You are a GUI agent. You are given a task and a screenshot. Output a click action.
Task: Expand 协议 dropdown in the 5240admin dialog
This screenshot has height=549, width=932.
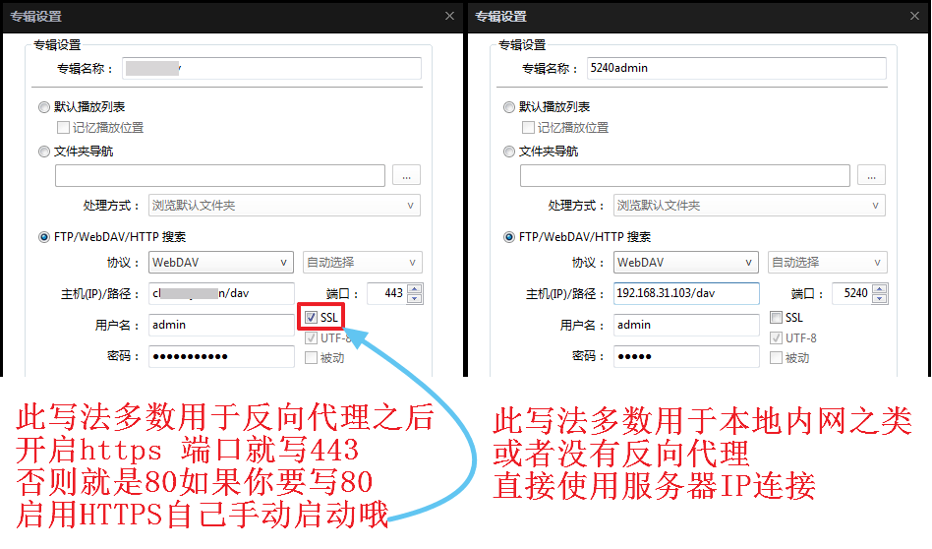(x=686, y=263)
